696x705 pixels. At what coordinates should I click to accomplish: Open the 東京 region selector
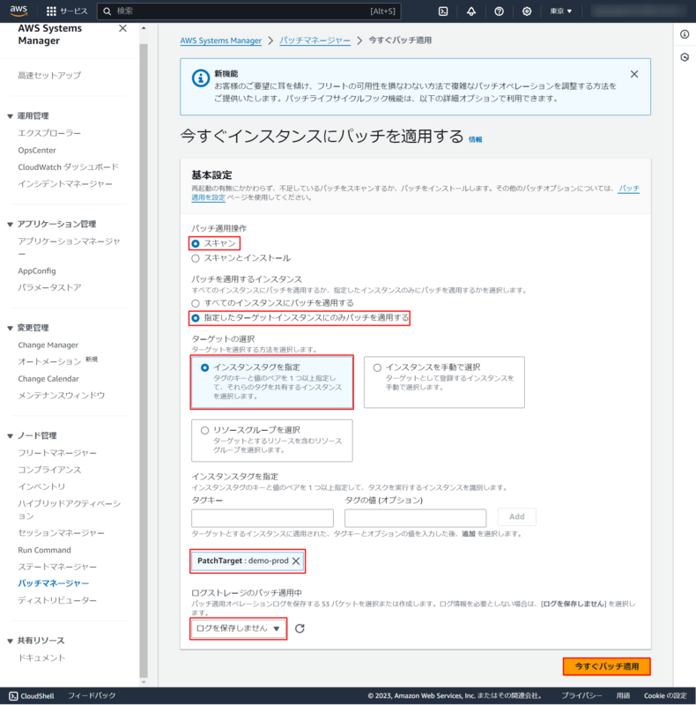[561, 11]
